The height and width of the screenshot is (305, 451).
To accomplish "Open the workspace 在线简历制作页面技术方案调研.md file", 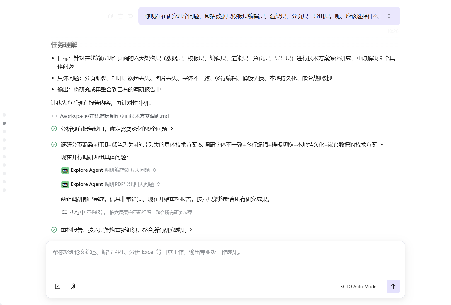I will click(114, 116).
